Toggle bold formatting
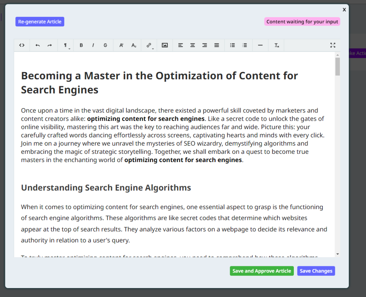The height and width of the screenshot is (297, 366). coord(81,45)
